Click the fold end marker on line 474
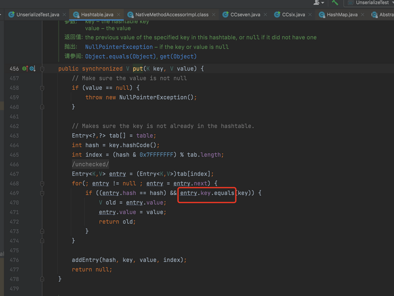 tap(42, 241)
